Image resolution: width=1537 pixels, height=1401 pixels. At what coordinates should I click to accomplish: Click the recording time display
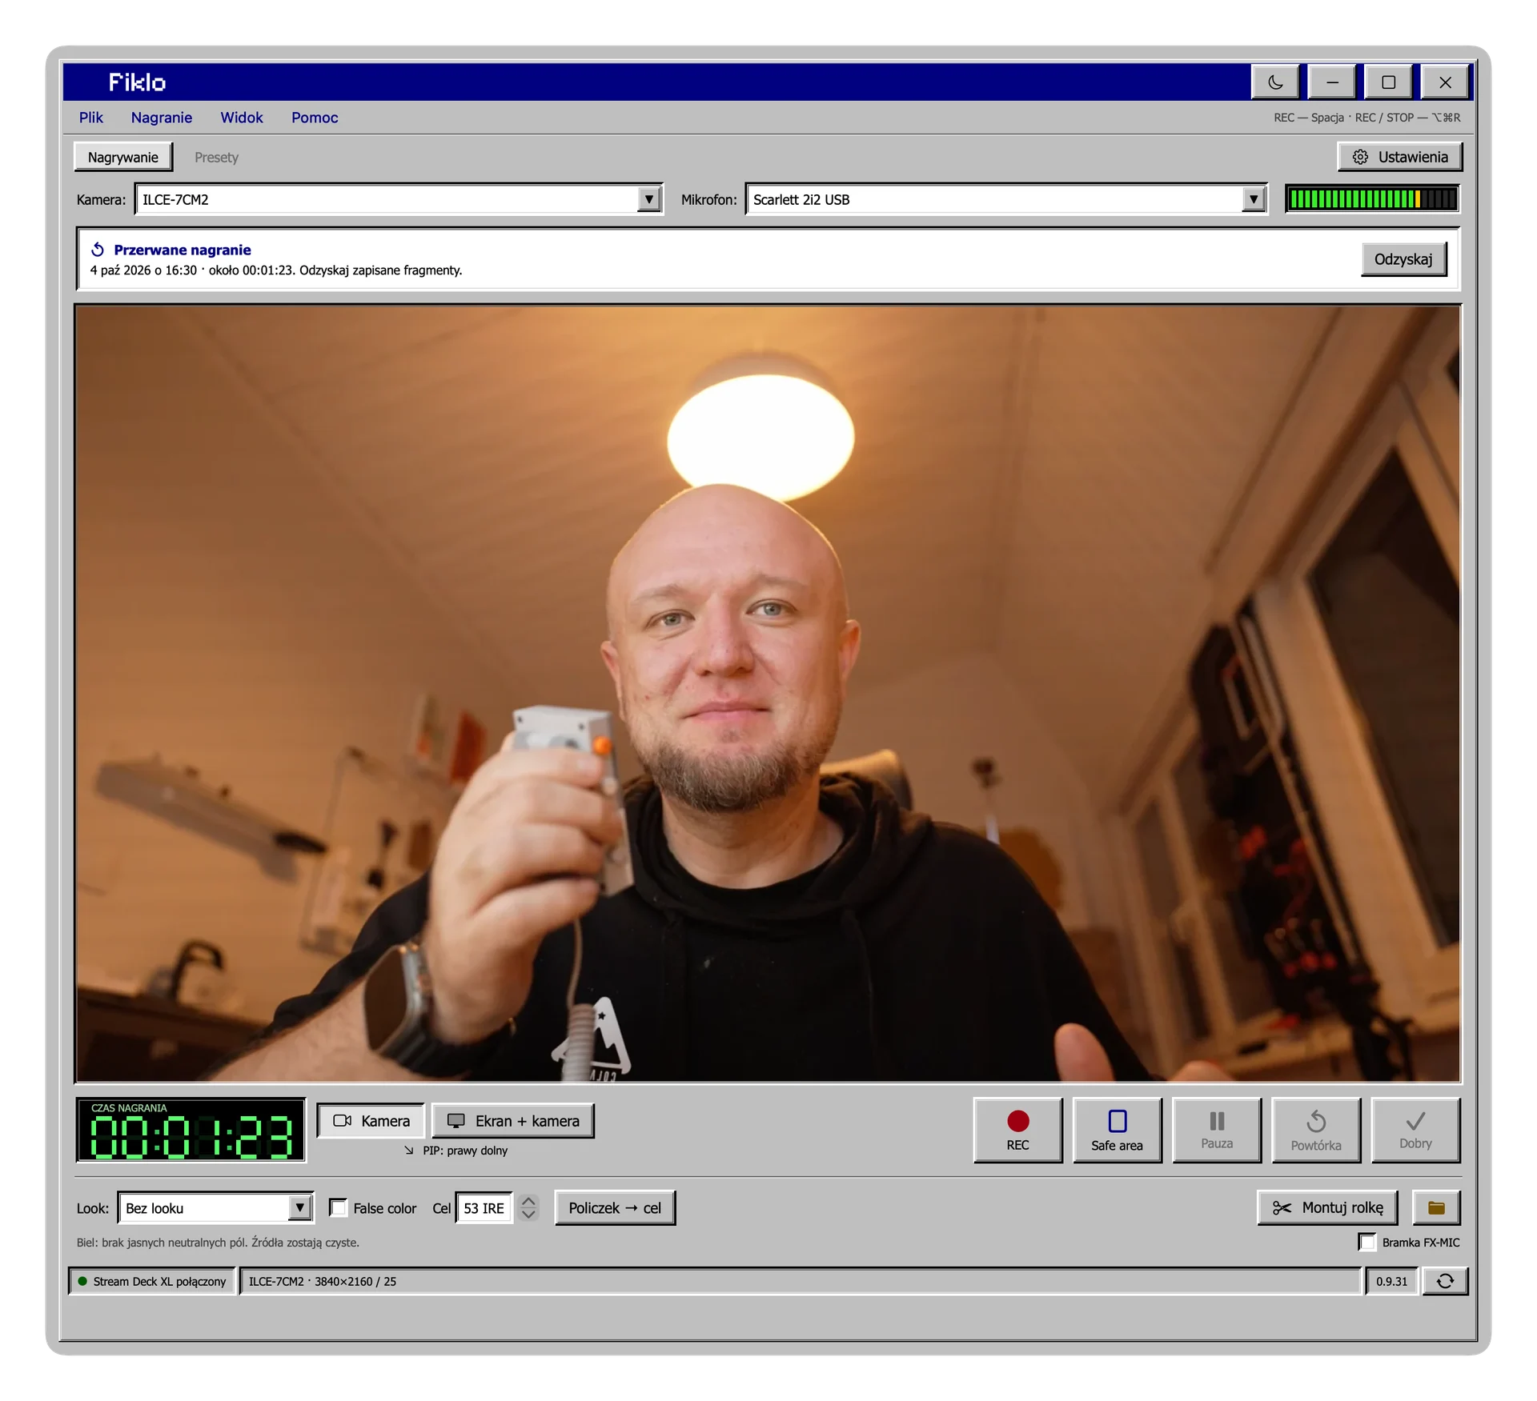[191, 1130]
